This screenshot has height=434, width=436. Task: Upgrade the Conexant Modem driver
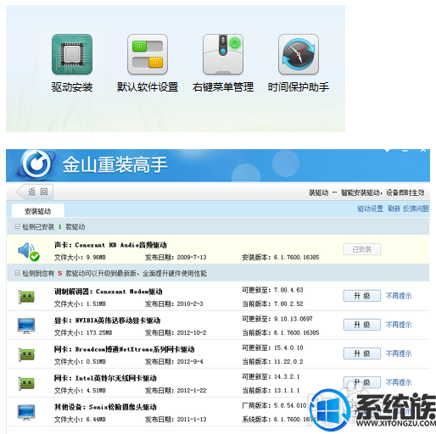(x=362, y=296)
